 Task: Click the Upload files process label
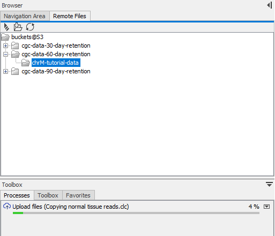click(71, 207)
